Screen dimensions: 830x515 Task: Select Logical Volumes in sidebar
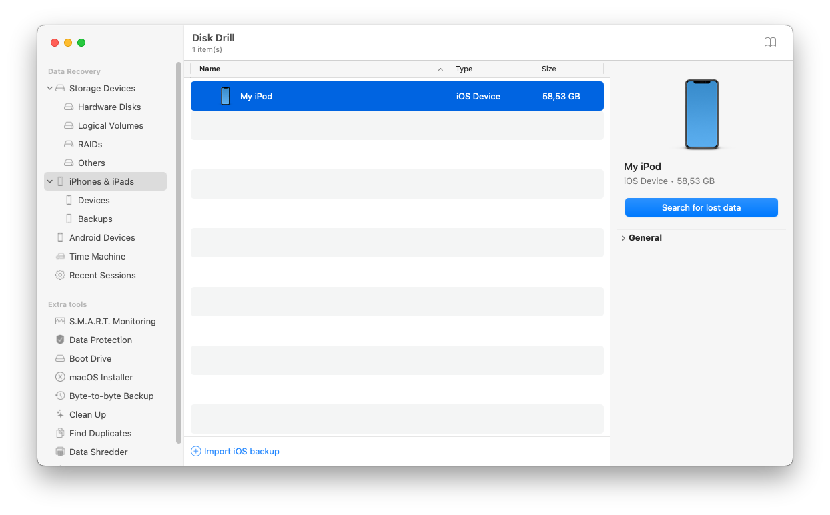pos(111,125)
